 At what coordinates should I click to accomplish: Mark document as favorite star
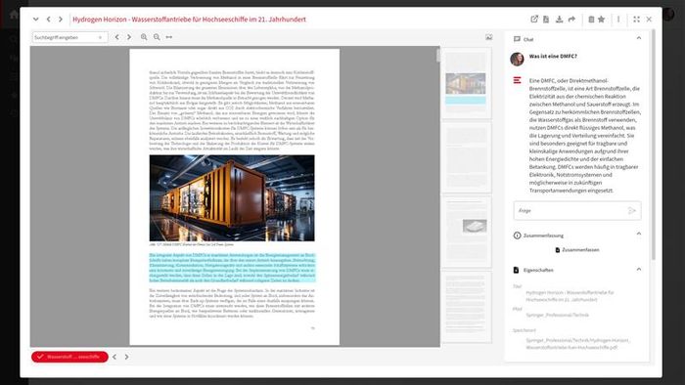click(602, 20)
